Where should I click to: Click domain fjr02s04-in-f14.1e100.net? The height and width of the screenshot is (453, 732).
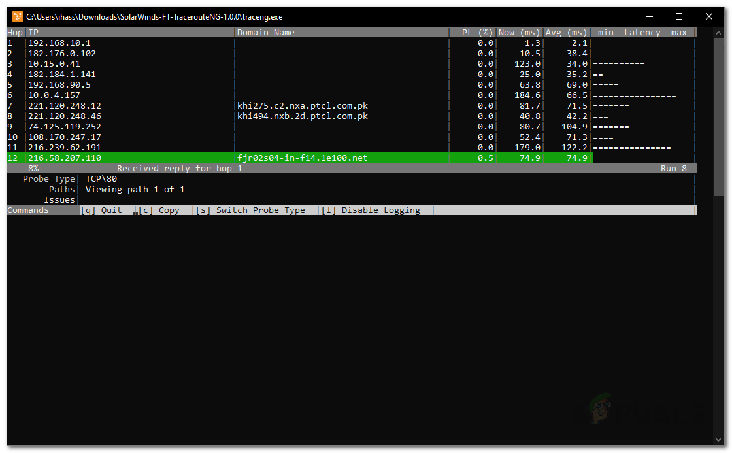303,158
